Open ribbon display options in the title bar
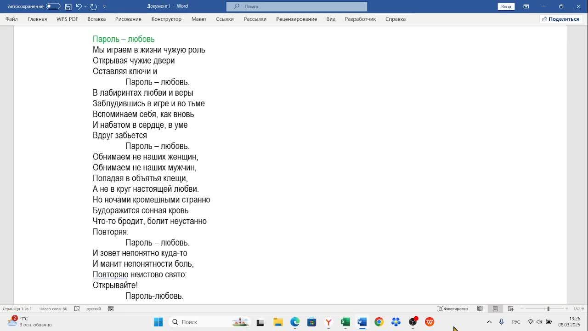Viewport: 588px width, 331px height. 526,6
